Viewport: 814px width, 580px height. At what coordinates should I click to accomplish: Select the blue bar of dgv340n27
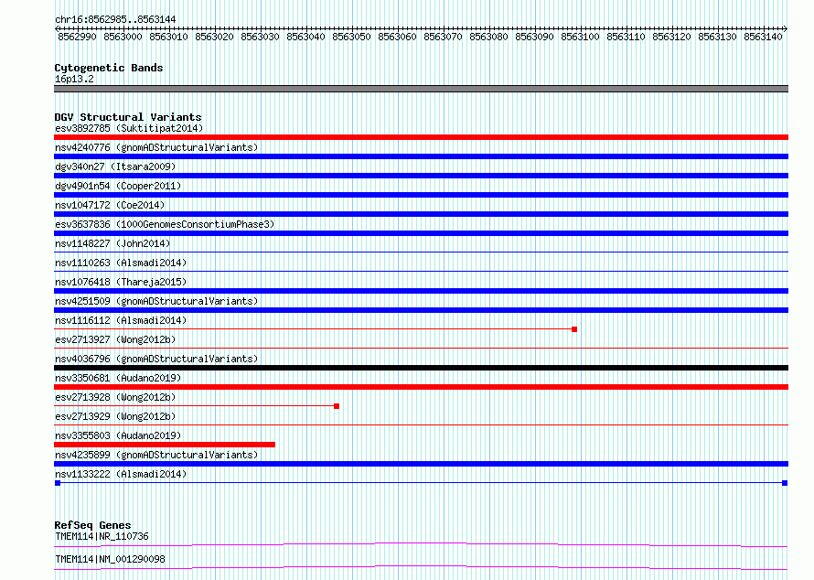pyautogui.click(x=421, y=176)
